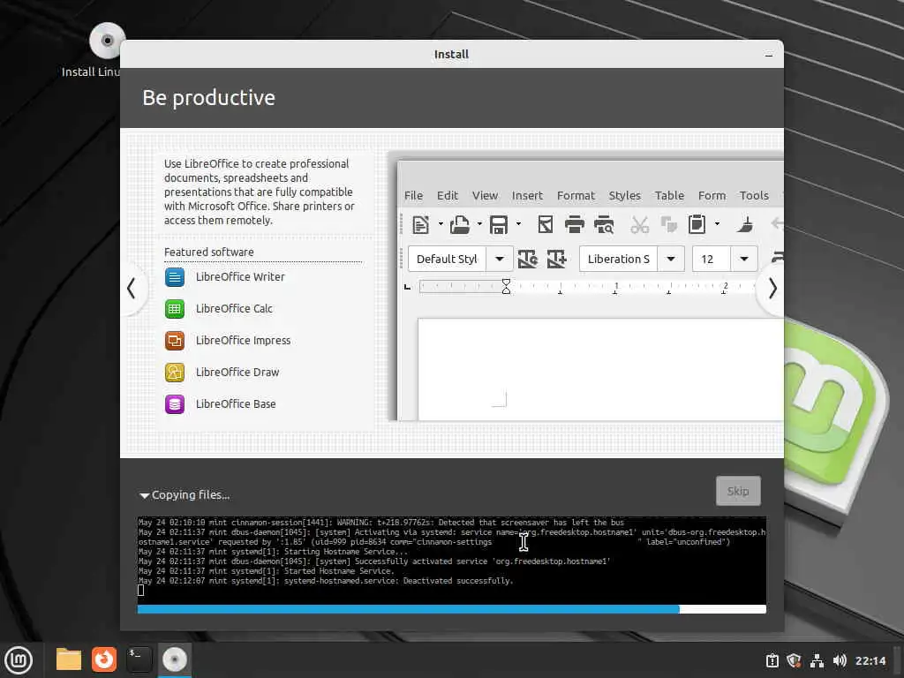
Task: Click the installer disc taskbar item
Action: click(174, 659)
